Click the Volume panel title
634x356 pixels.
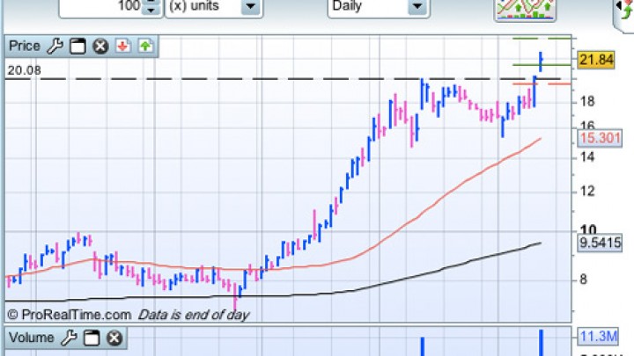31,338
